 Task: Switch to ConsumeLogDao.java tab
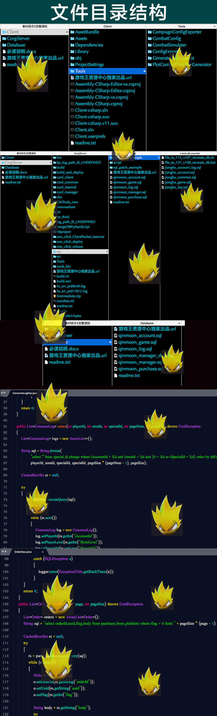(25, 393)
